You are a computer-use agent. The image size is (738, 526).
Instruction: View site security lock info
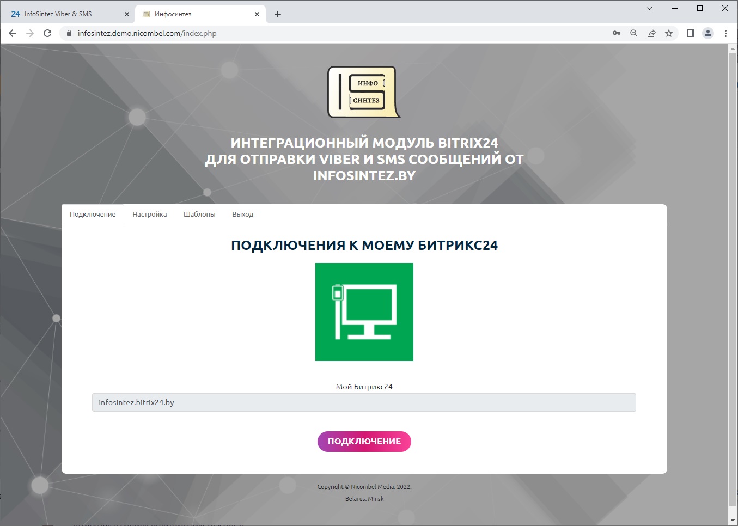69,33
